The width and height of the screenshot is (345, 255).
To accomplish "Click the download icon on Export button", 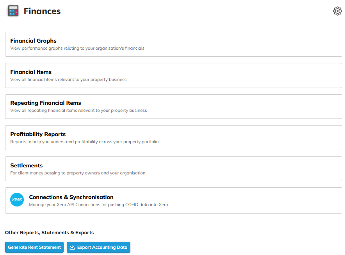I will coord(72,247).
